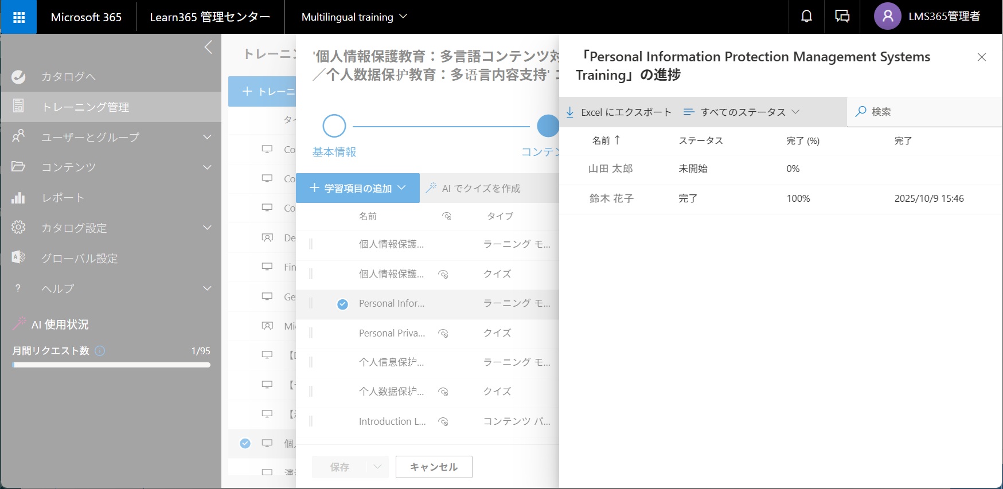
Task: Click the eye icon in the Personal Priva... row
Action: (x=443, y=333)
